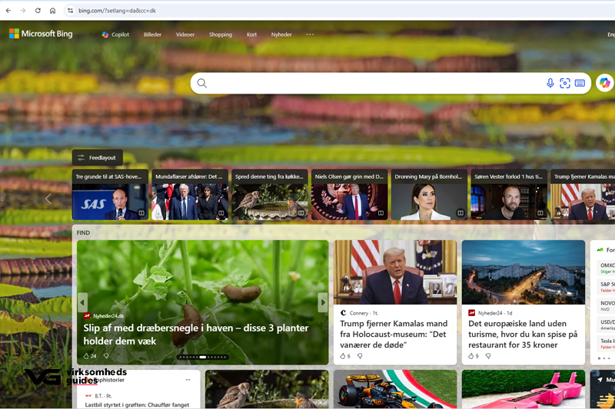Viewport: 615px width, 409px height.
Task: Open the pink car article image
Action: (x=524, y=389)
